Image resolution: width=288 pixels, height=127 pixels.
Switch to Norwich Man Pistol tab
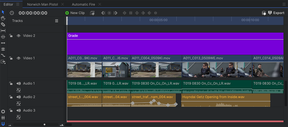coord(42,4)
